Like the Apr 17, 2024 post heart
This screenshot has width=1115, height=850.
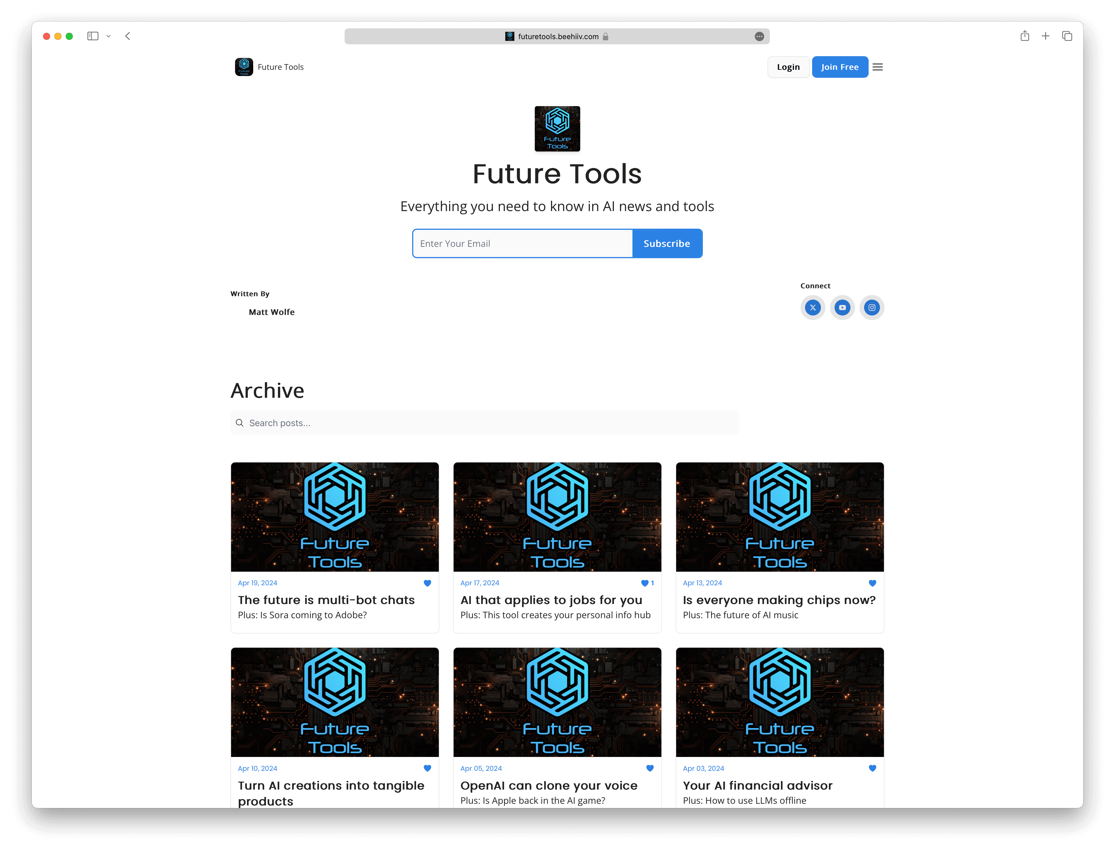(x=645, y=583)
